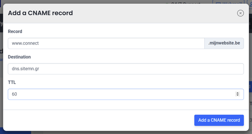Click the user account icon at top right
Viewport: 252px width, 134px height.
251,2
